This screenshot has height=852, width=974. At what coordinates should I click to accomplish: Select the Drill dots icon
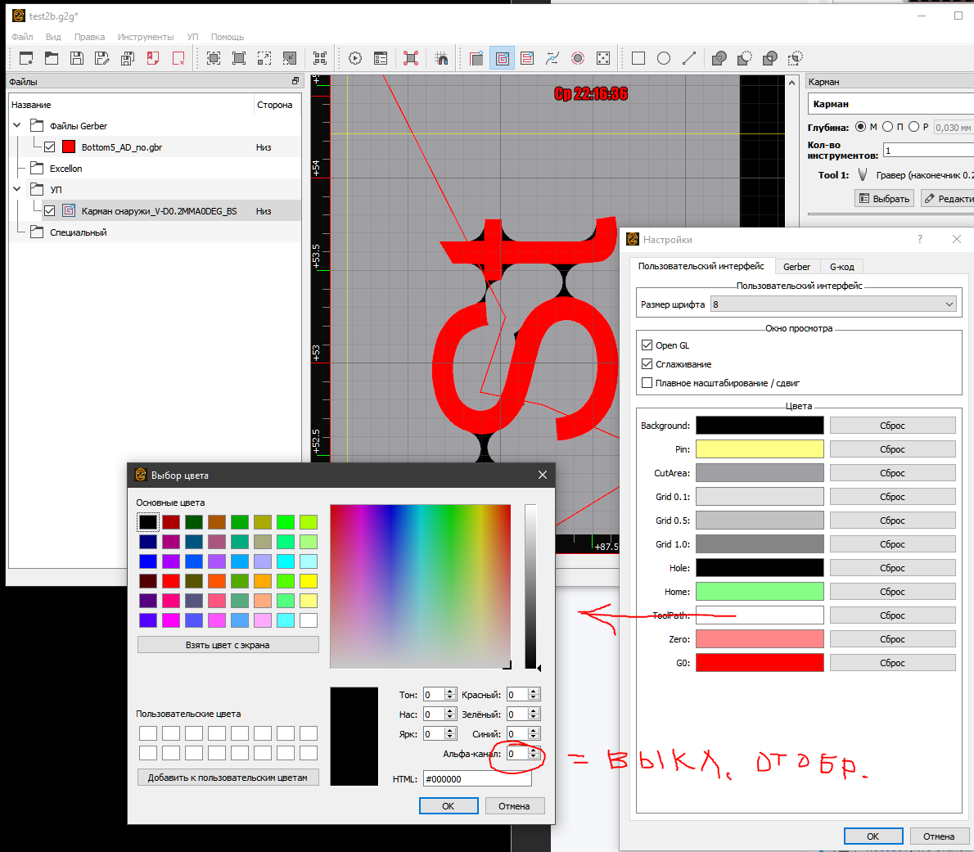[603, 58]
